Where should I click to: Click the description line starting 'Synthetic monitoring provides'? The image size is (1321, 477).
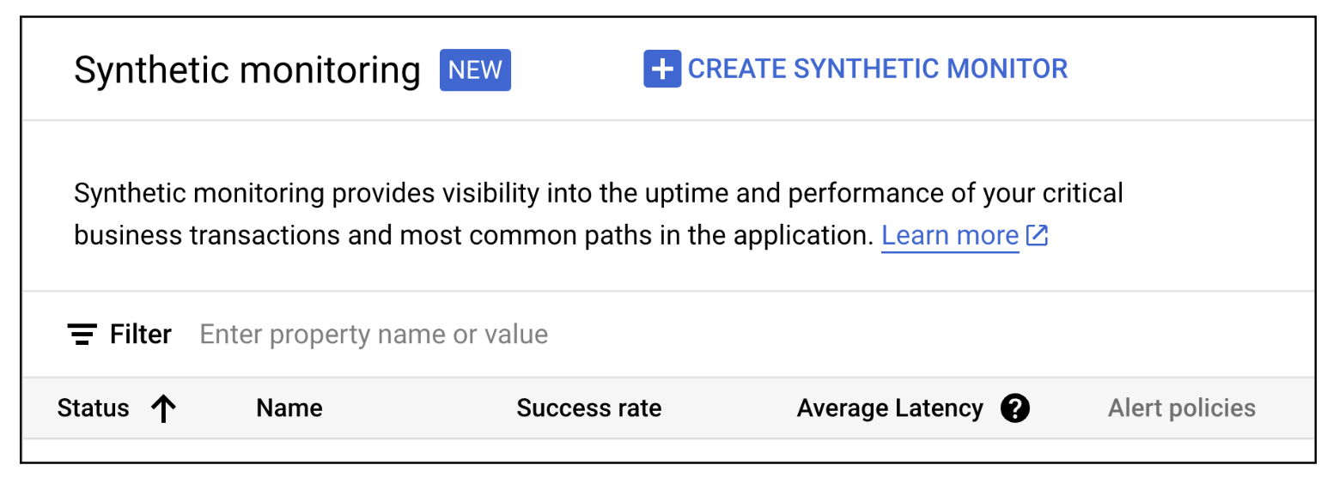[598, 193]
